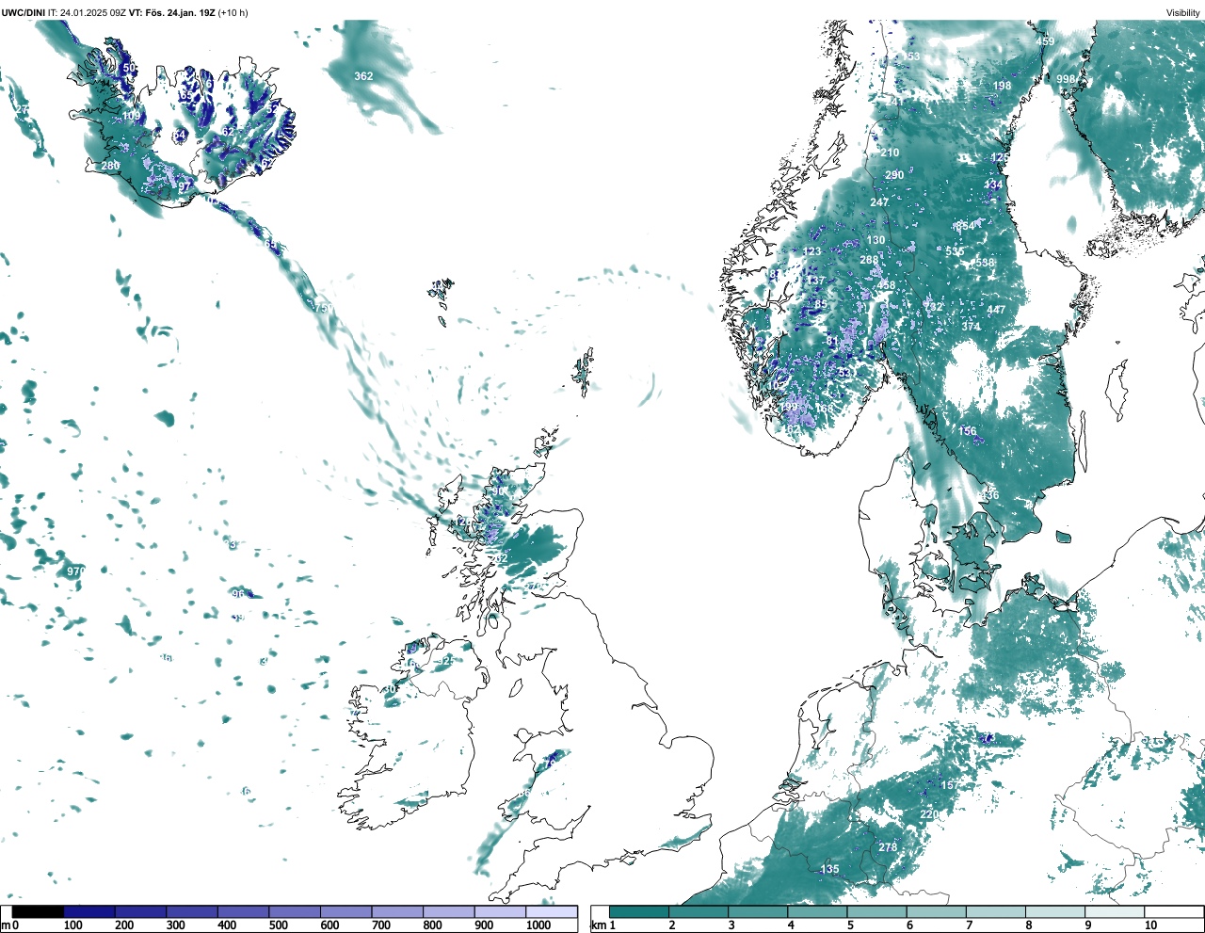Click the "459" value in northern Sweden
This screenshot has height=933, width=1205.
click(1045, 41)
